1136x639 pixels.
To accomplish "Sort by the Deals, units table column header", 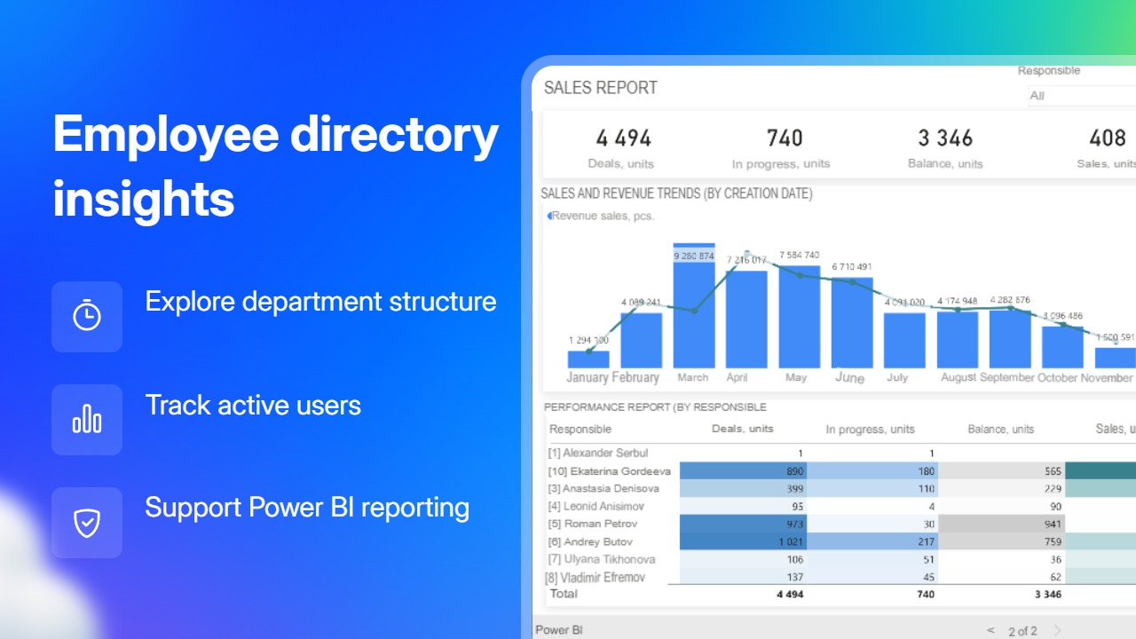I will tap(743, 429).
